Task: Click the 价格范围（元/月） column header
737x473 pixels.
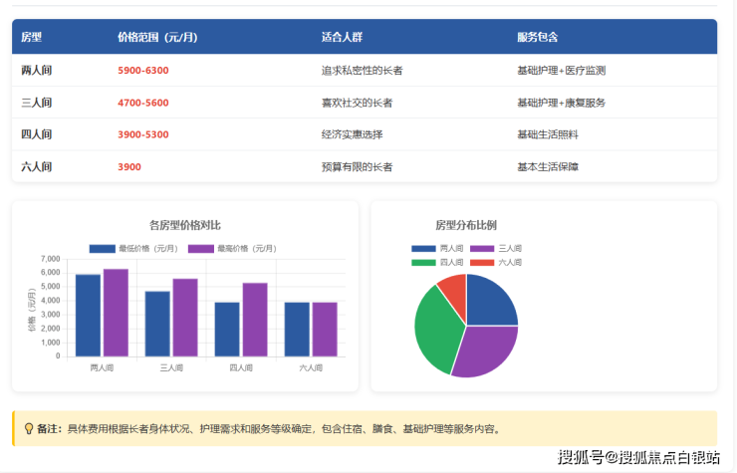Action: click(156, 38)
